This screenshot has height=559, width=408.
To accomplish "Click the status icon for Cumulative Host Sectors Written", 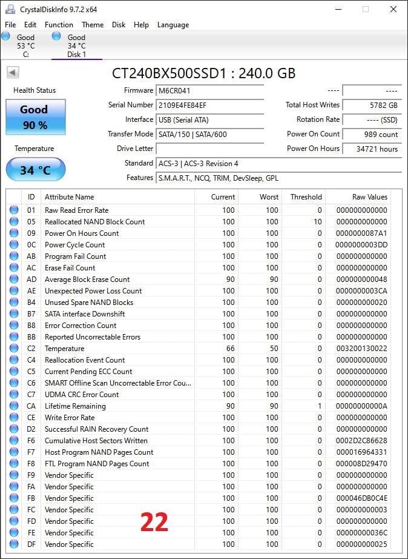I will (x=14, y=441).
